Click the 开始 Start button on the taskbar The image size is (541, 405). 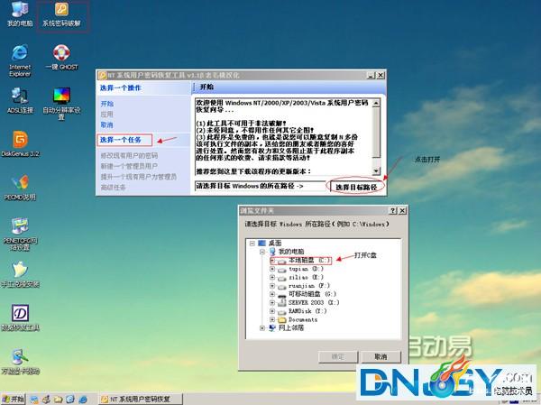[x=13, y=399]
